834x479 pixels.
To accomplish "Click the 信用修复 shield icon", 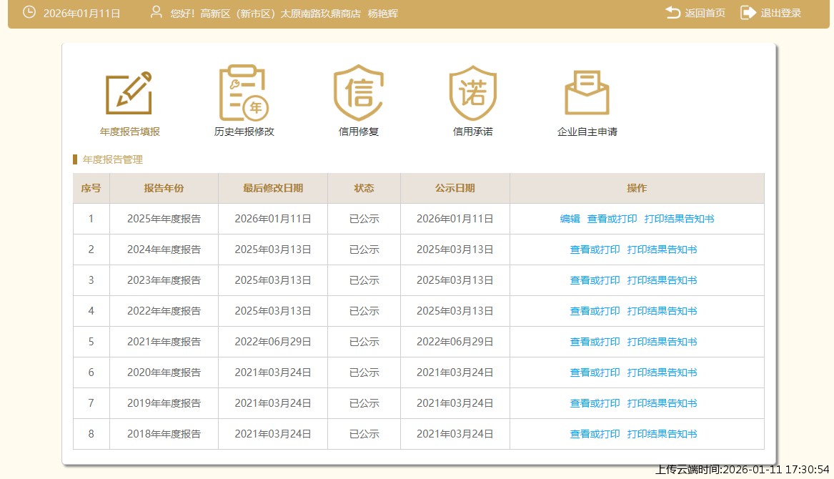I will (358, 93).
